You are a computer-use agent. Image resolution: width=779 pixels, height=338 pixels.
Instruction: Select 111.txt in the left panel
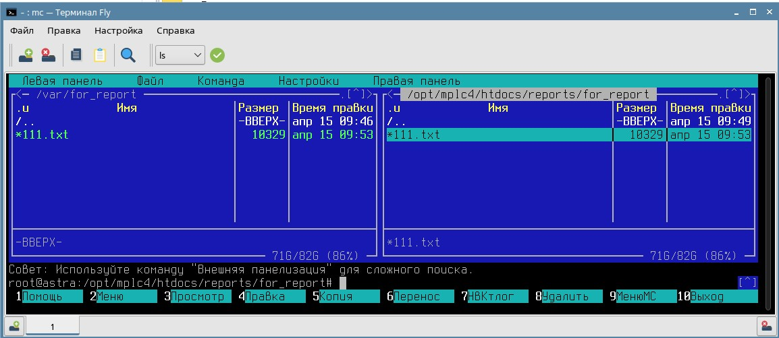click(x=45, y=135)
